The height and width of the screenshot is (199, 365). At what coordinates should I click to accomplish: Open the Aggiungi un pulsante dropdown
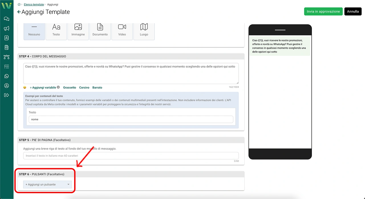click(x=48, y=184)
